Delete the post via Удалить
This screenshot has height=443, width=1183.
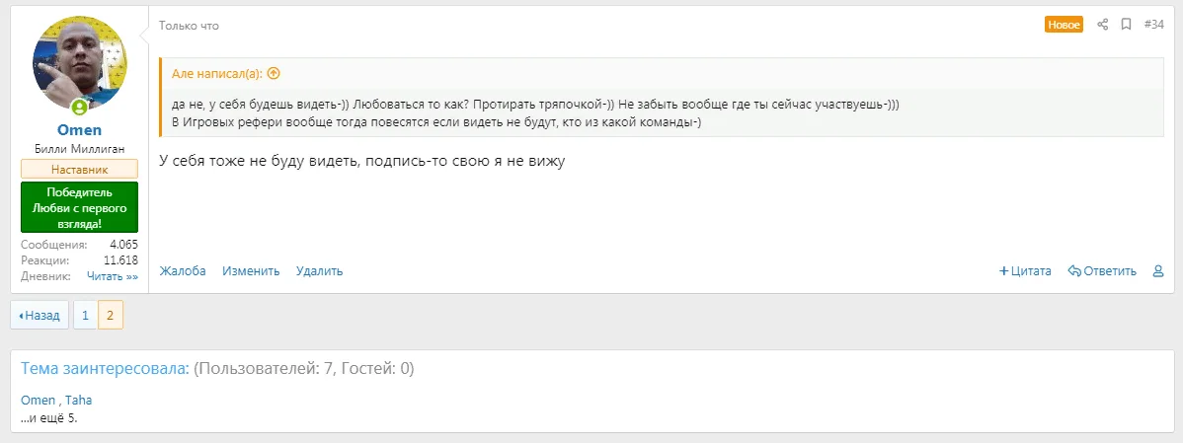[x=319, y=271]
